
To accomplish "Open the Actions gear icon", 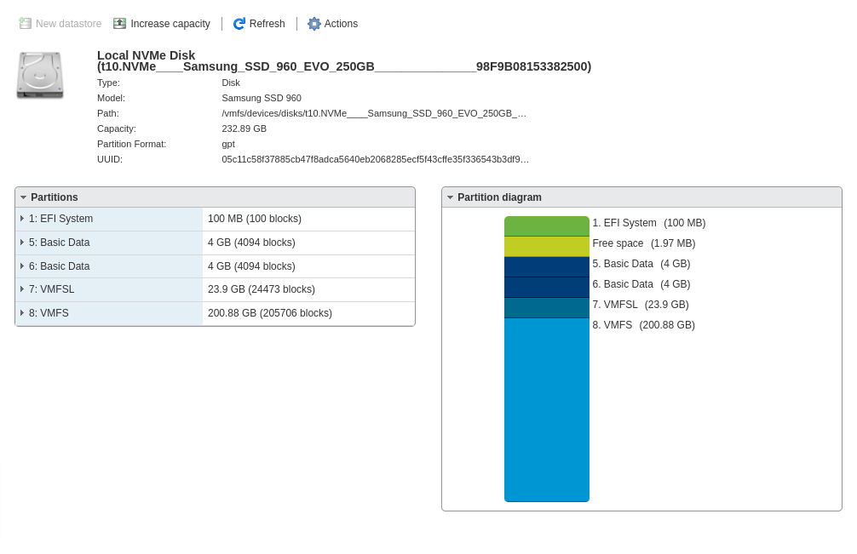I will (314, 24).
